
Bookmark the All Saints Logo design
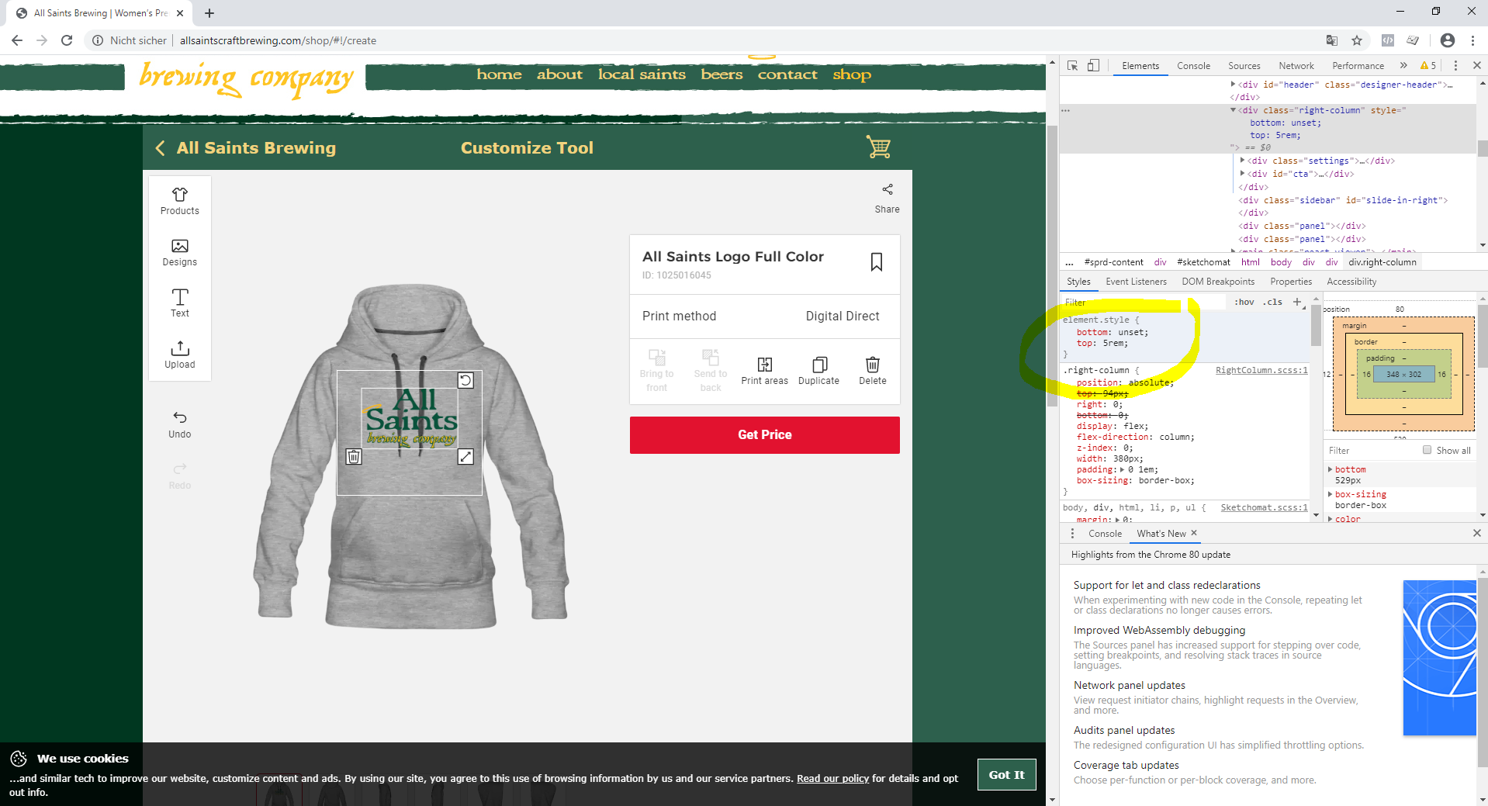pyautogui.click(x=876, y=262)
